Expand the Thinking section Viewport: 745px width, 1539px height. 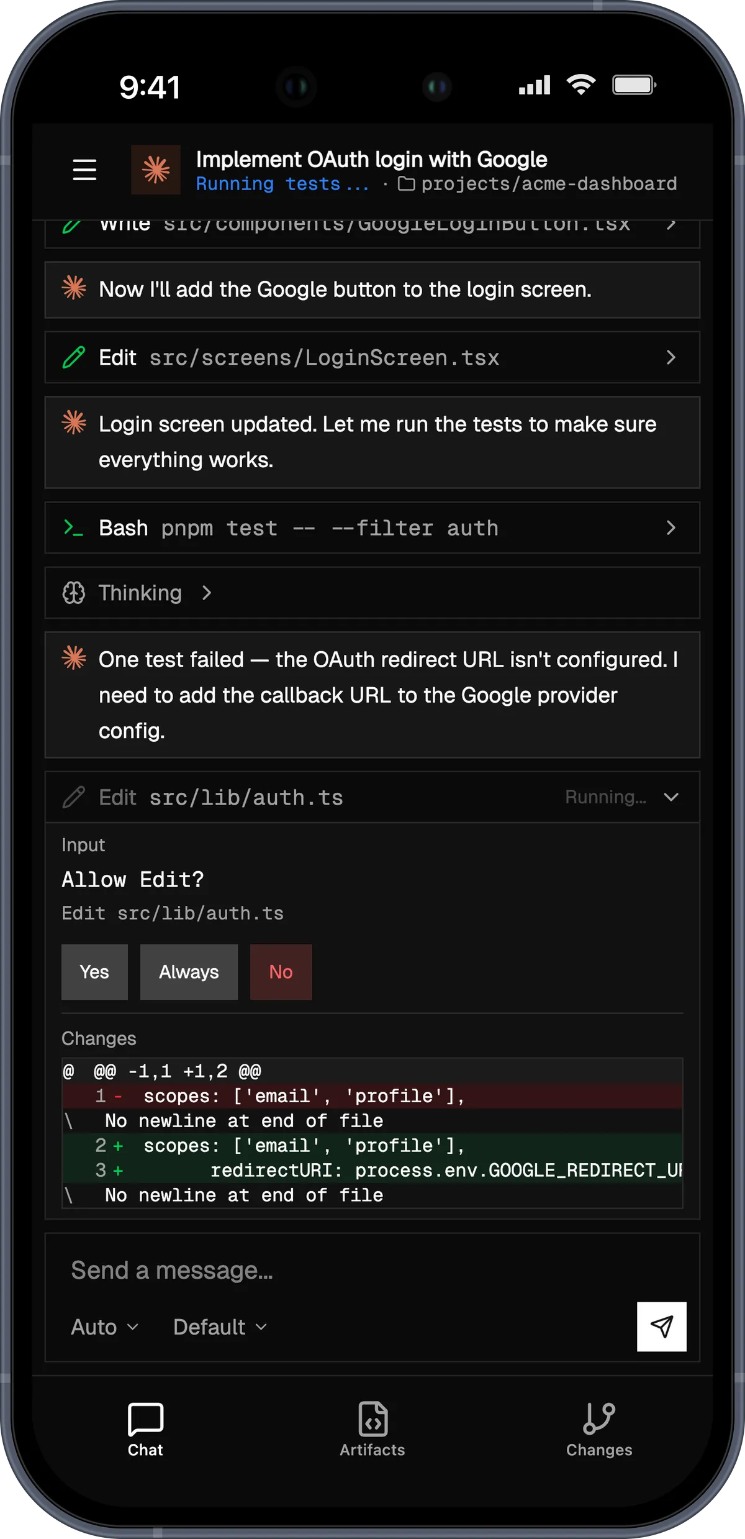pos(207,593)
